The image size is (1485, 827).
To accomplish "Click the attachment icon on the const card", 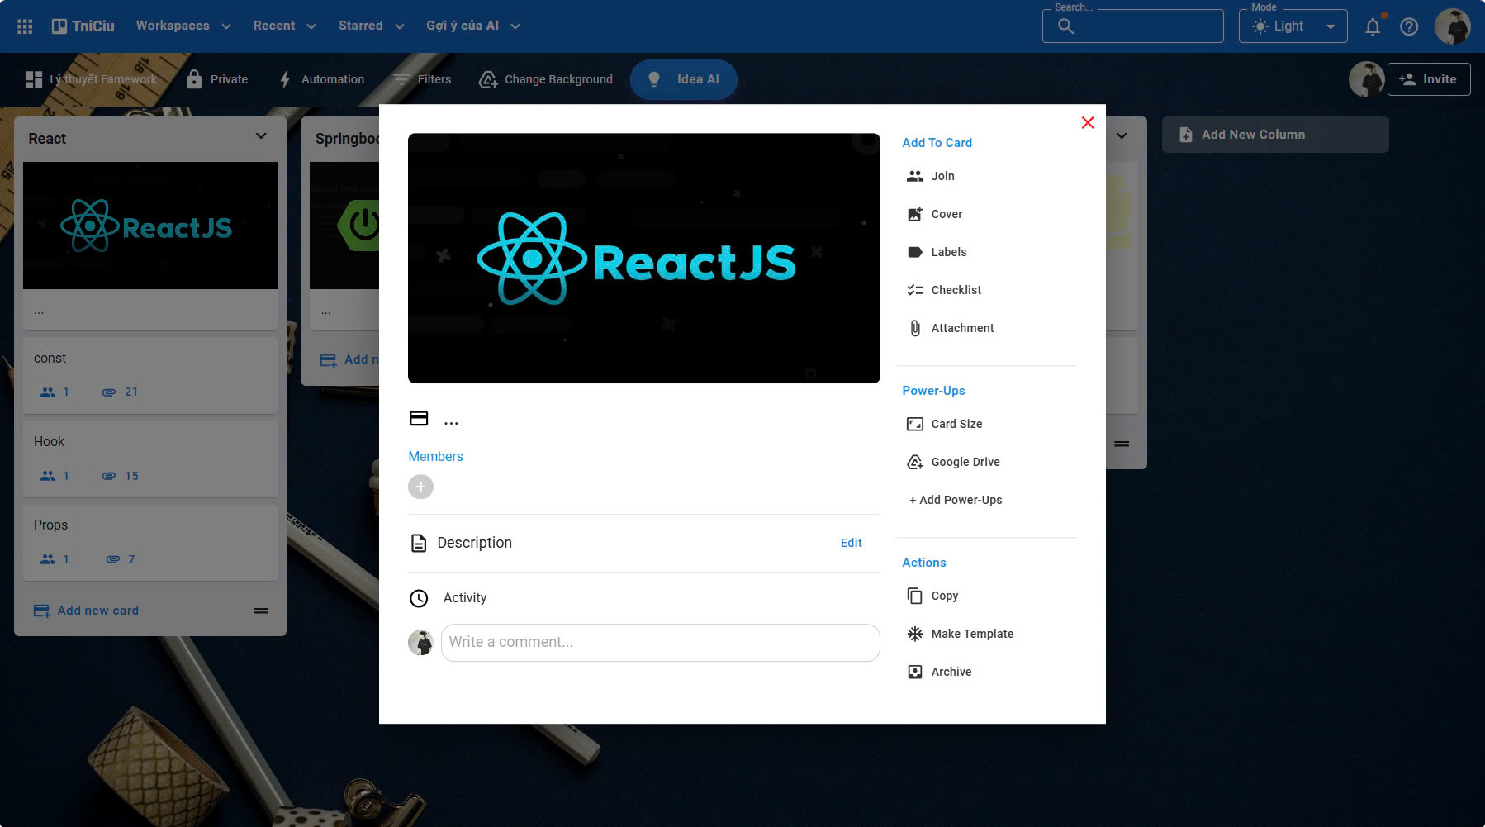I will pos(109,392).
